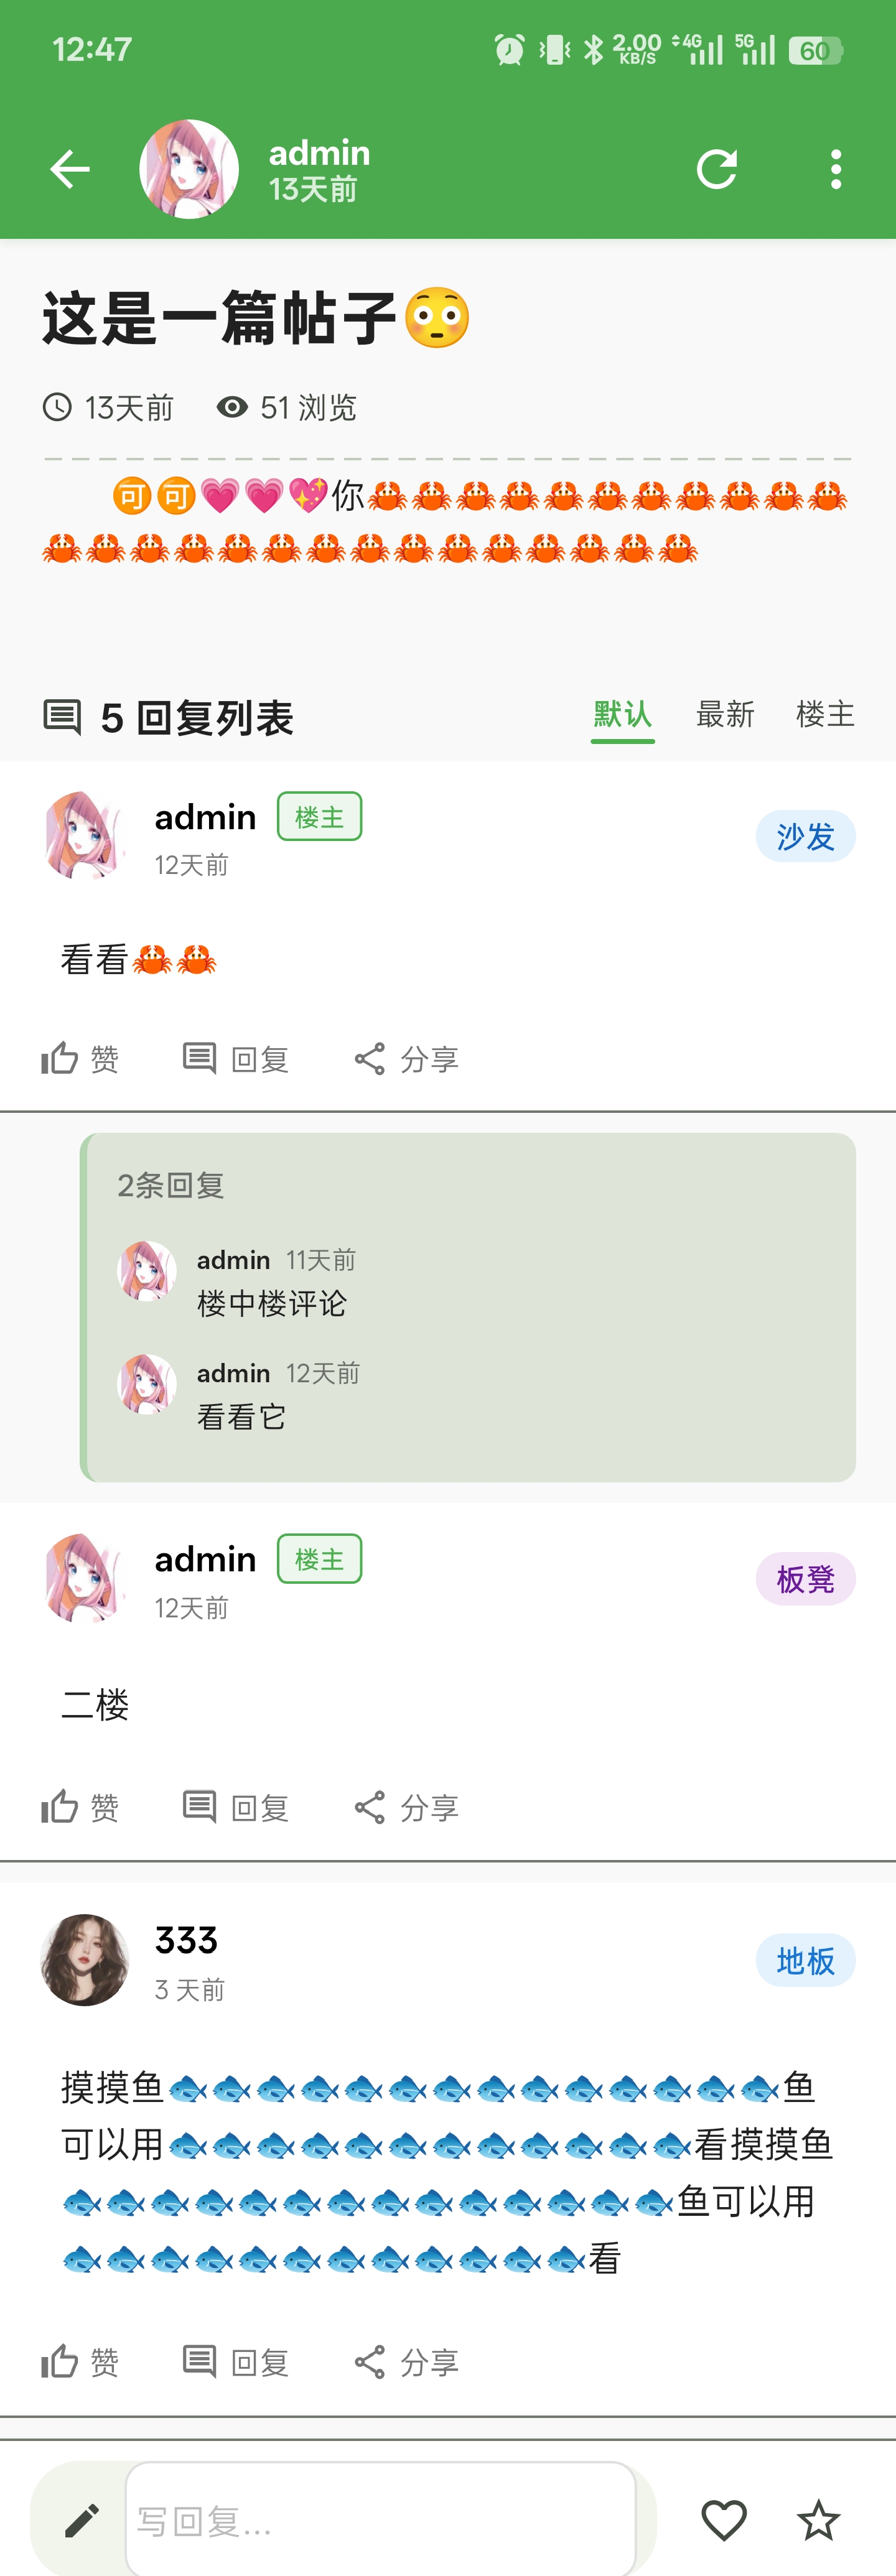The image size is (896, 2576).
Task: Open the three-dot overflow menu
Action: coord(836,169)
